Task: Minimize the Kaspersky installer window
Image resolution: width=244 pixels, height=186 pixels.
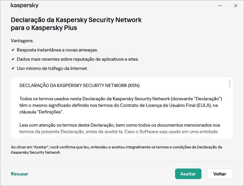Action: pos(220,6)
